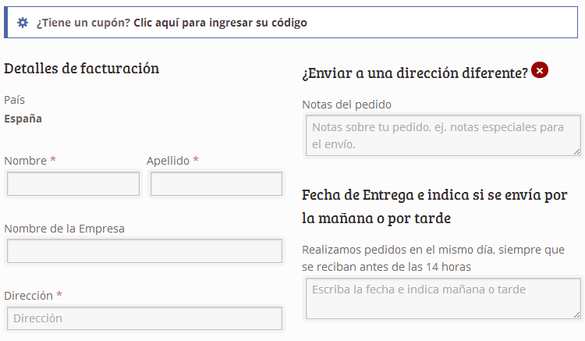Click the 'España' country value
The image size is (585, 341).
(x=23, y=119)
